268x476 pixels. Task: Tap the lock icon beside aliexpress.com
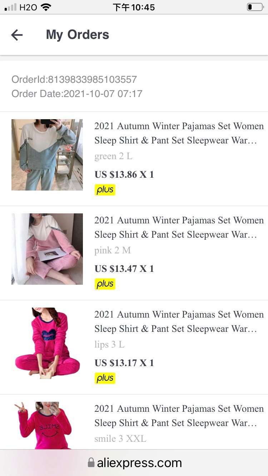click(x=91, y=463)
